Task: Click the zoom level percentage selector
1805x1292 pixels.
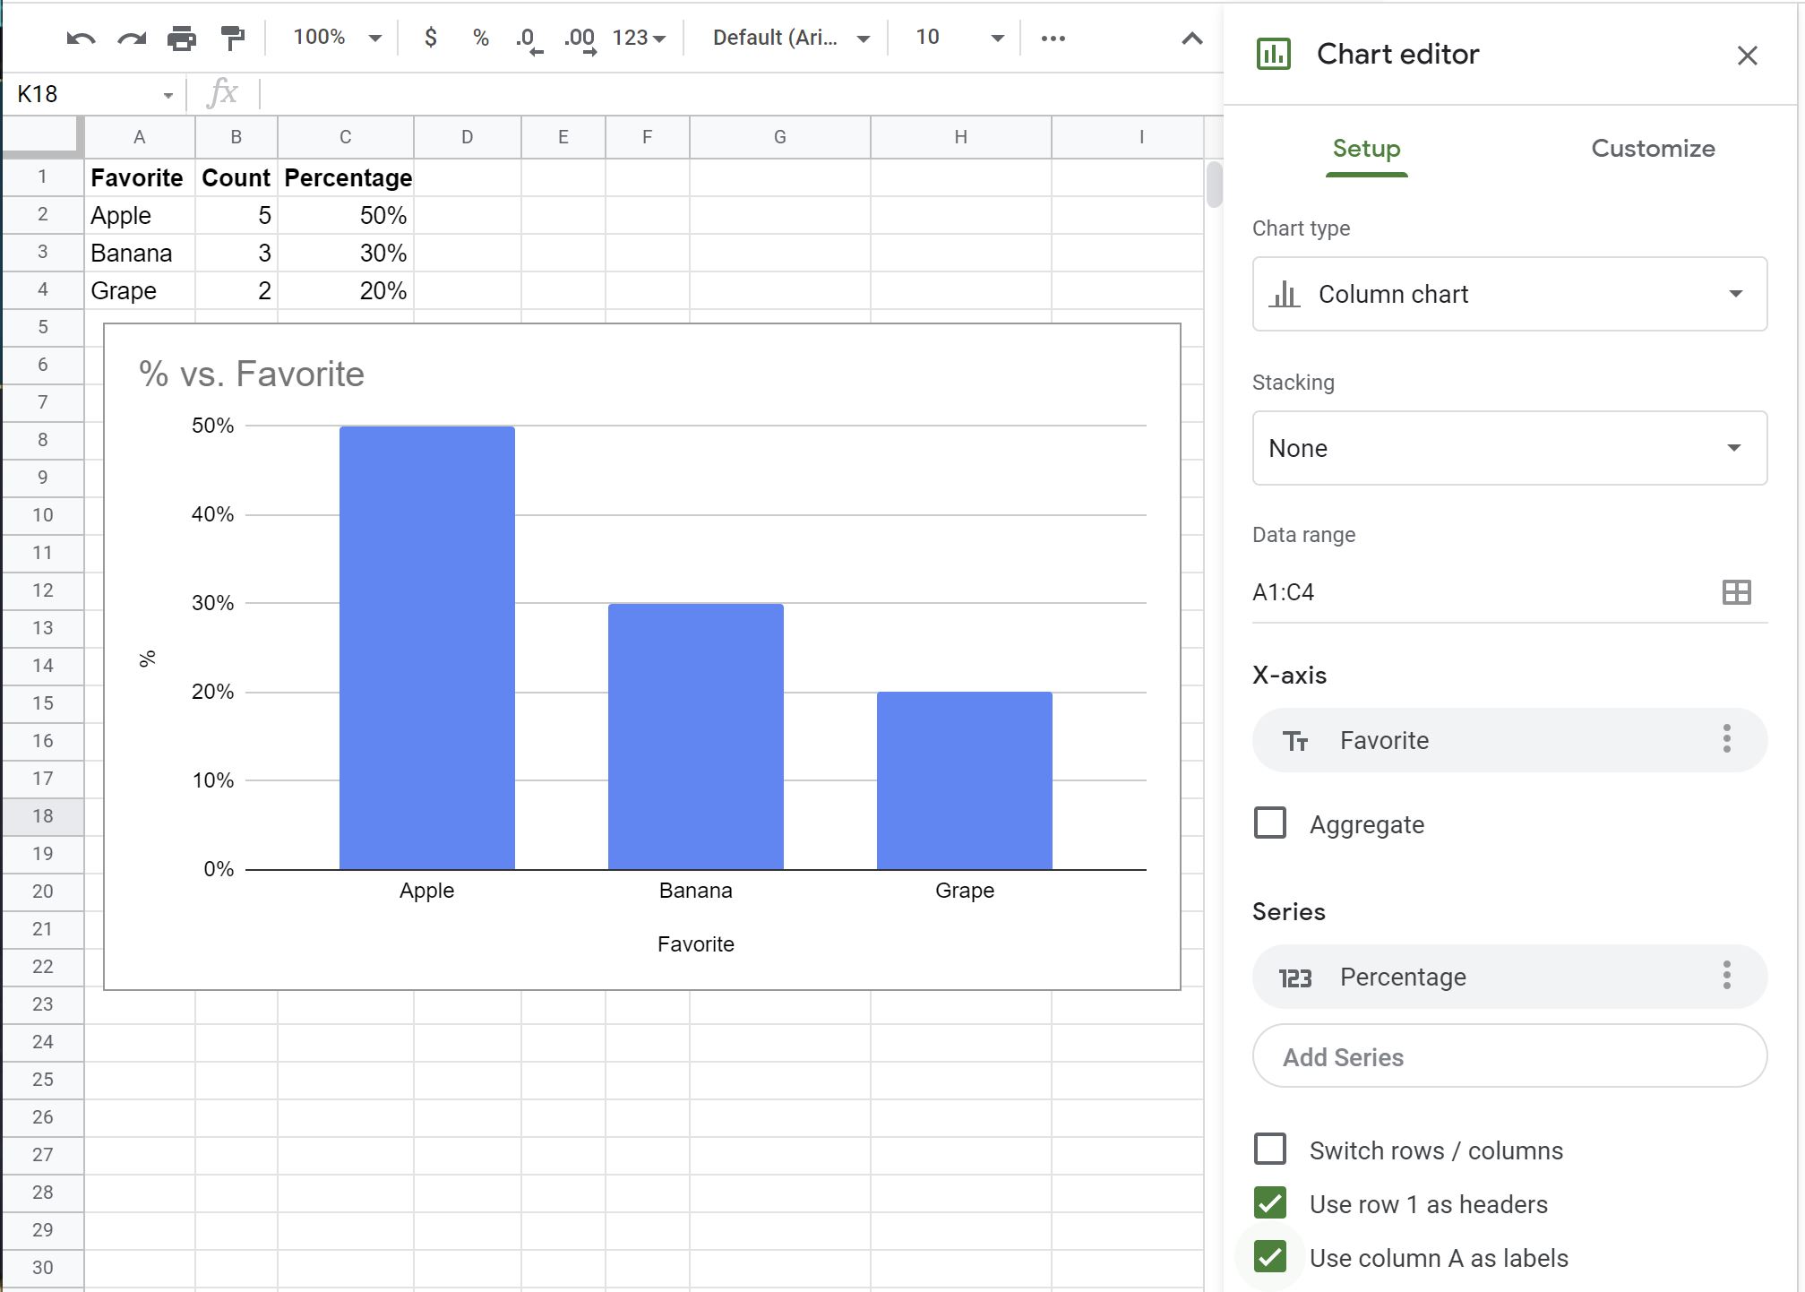Action: pos(327,37)
